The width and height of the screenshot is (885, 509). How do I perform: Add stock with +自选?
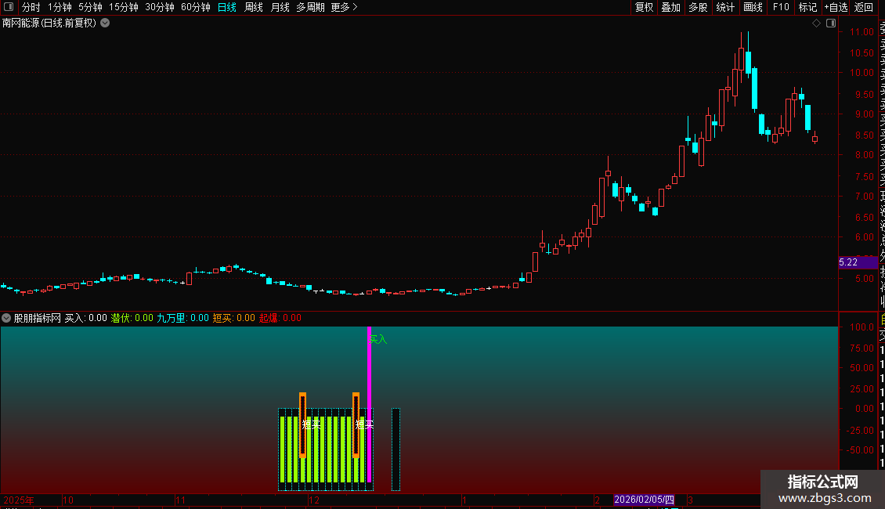coord(836,7)
